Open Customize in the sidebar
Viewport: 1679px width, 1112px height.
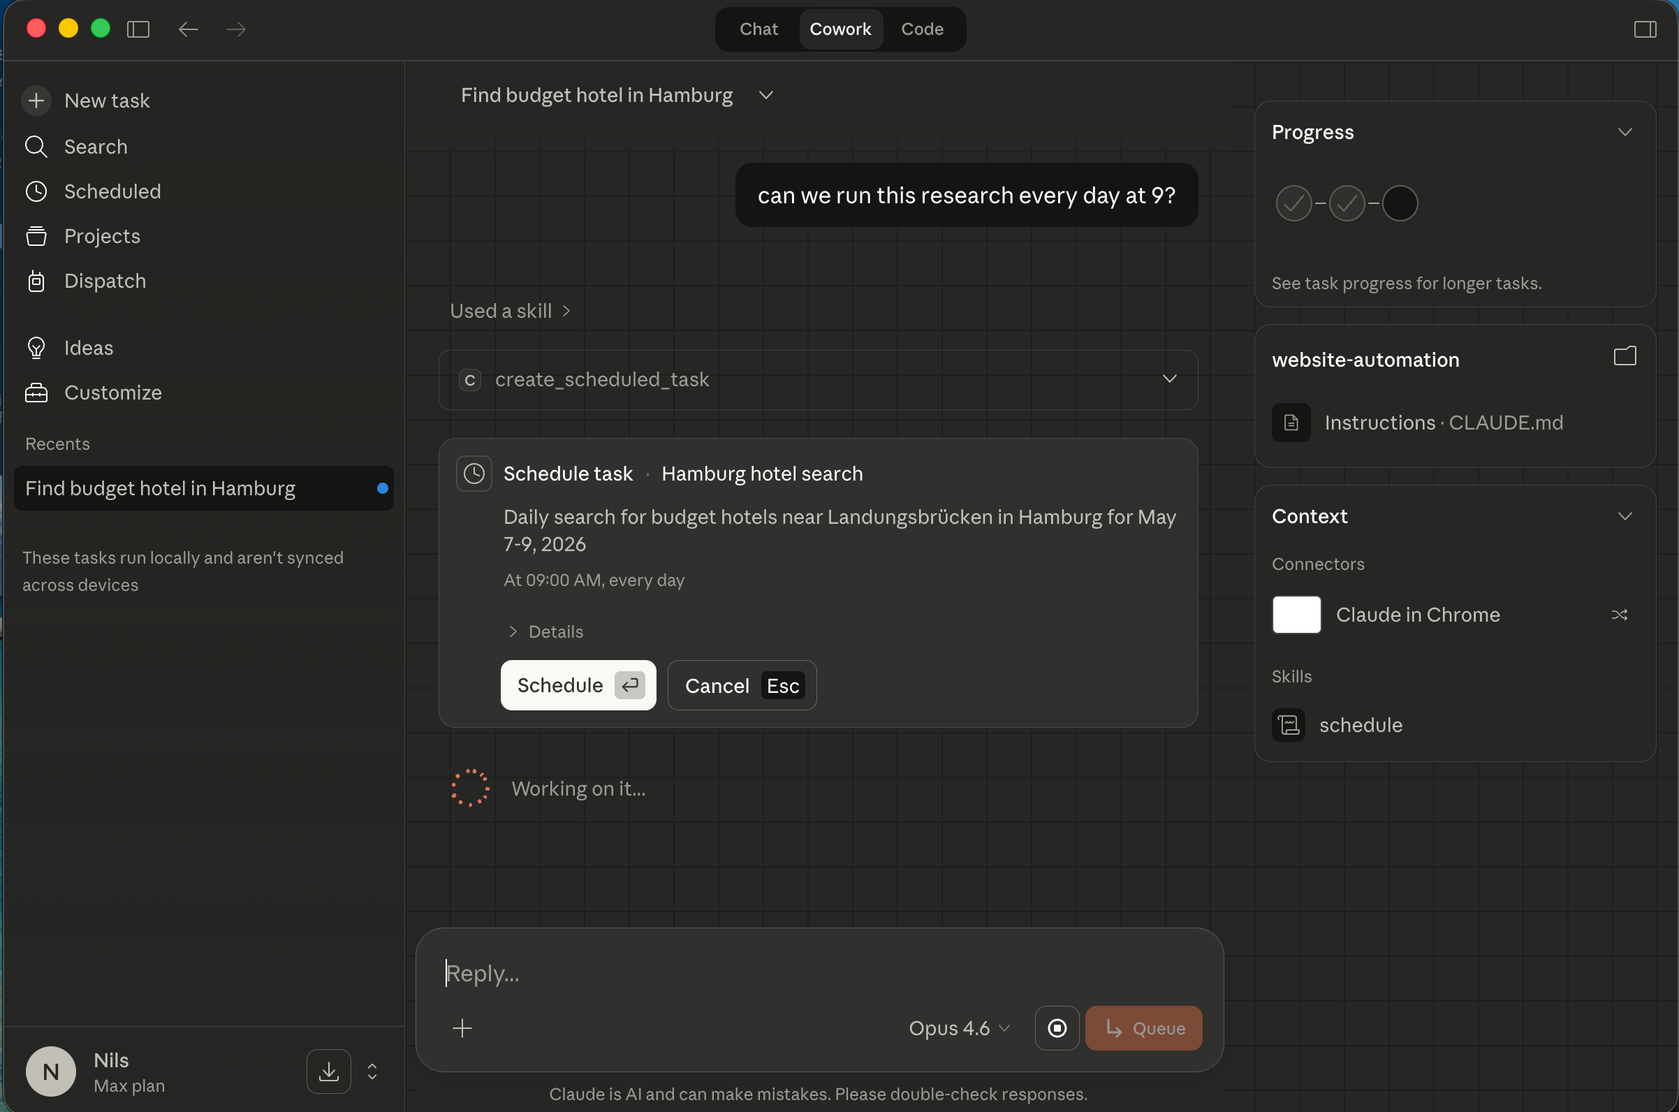point(112,393)
